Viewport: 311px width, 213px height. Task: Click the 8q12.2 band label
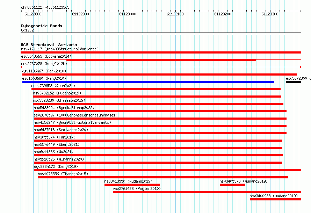point(27,30)
